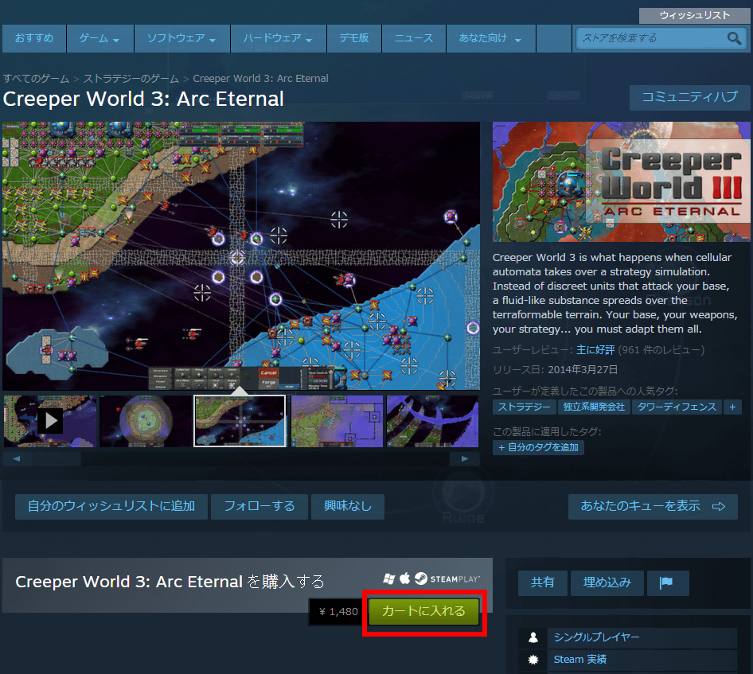Click the フォローする button
This screenshot has height=674, width=753.
(x=259, y=506)
